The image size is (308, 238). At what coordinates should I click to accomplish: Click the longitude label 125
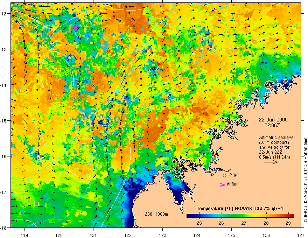click(232, 235)
